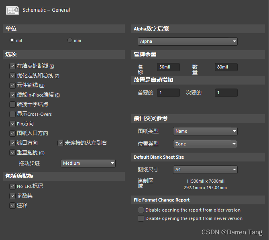269x240 pixels.
Task: Open the 位置类型 Zone dropdown
Action: click(205, 144)
